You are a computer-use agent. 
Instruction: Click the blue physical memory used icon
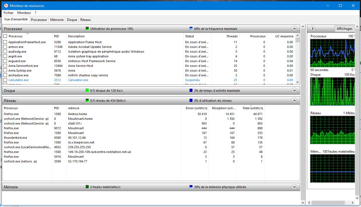(191, 187)
